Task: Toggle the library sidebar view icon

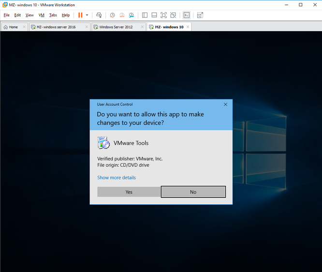Action: 145,15
